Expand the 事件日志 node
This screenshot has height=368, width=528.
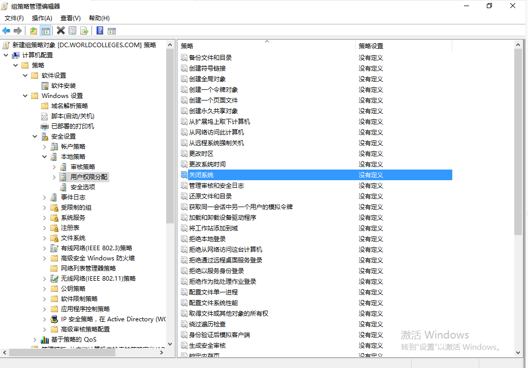pos(44,197)
